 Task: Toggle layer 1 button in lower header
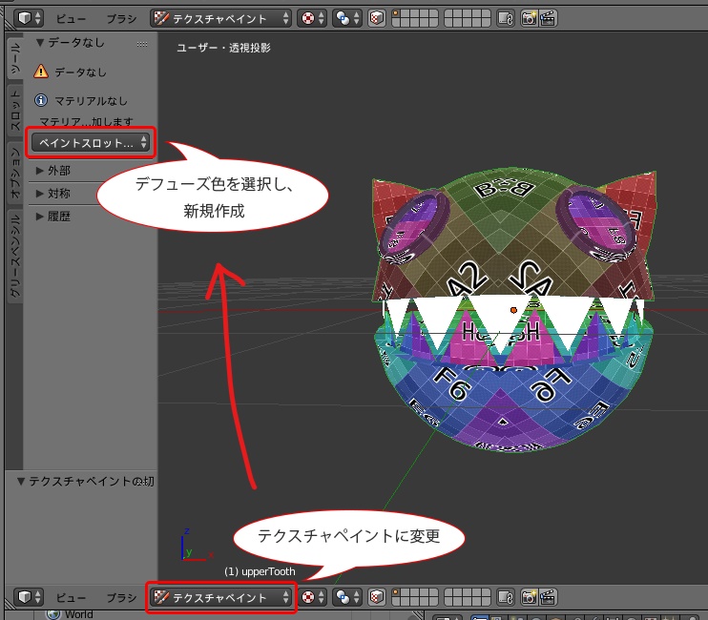coord(397,592)
